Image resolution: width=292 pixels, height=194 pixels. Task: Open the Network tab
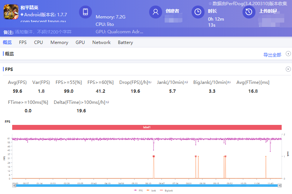pos(102,42)
